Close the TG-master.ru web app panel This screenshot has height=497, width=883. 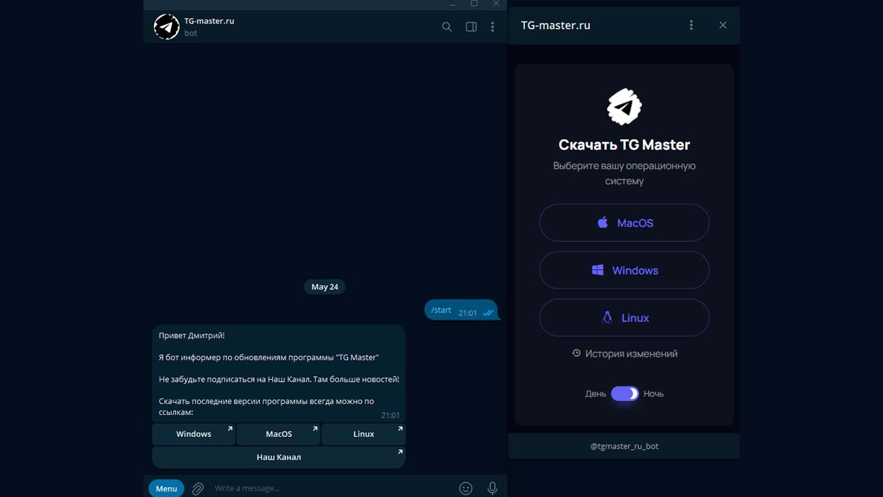(723, 25)
